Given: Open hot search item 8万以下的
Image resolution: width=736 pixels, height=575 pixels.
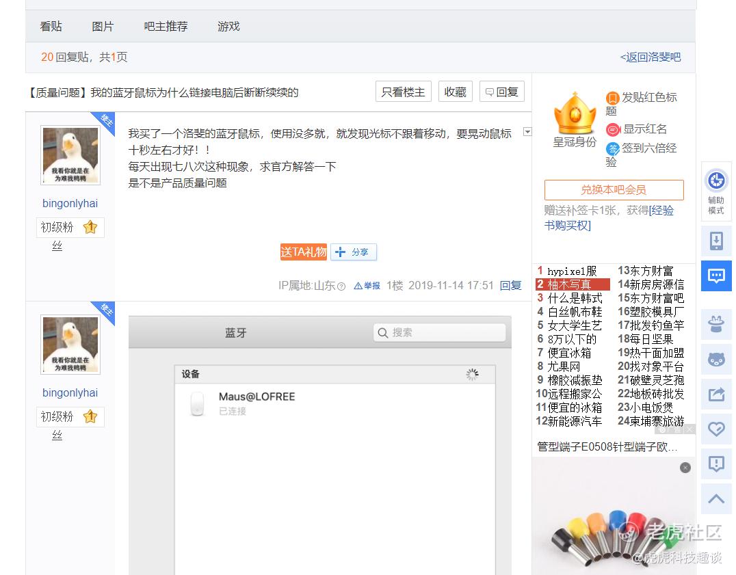Looking at the screenshot, I should coord(573,339).
